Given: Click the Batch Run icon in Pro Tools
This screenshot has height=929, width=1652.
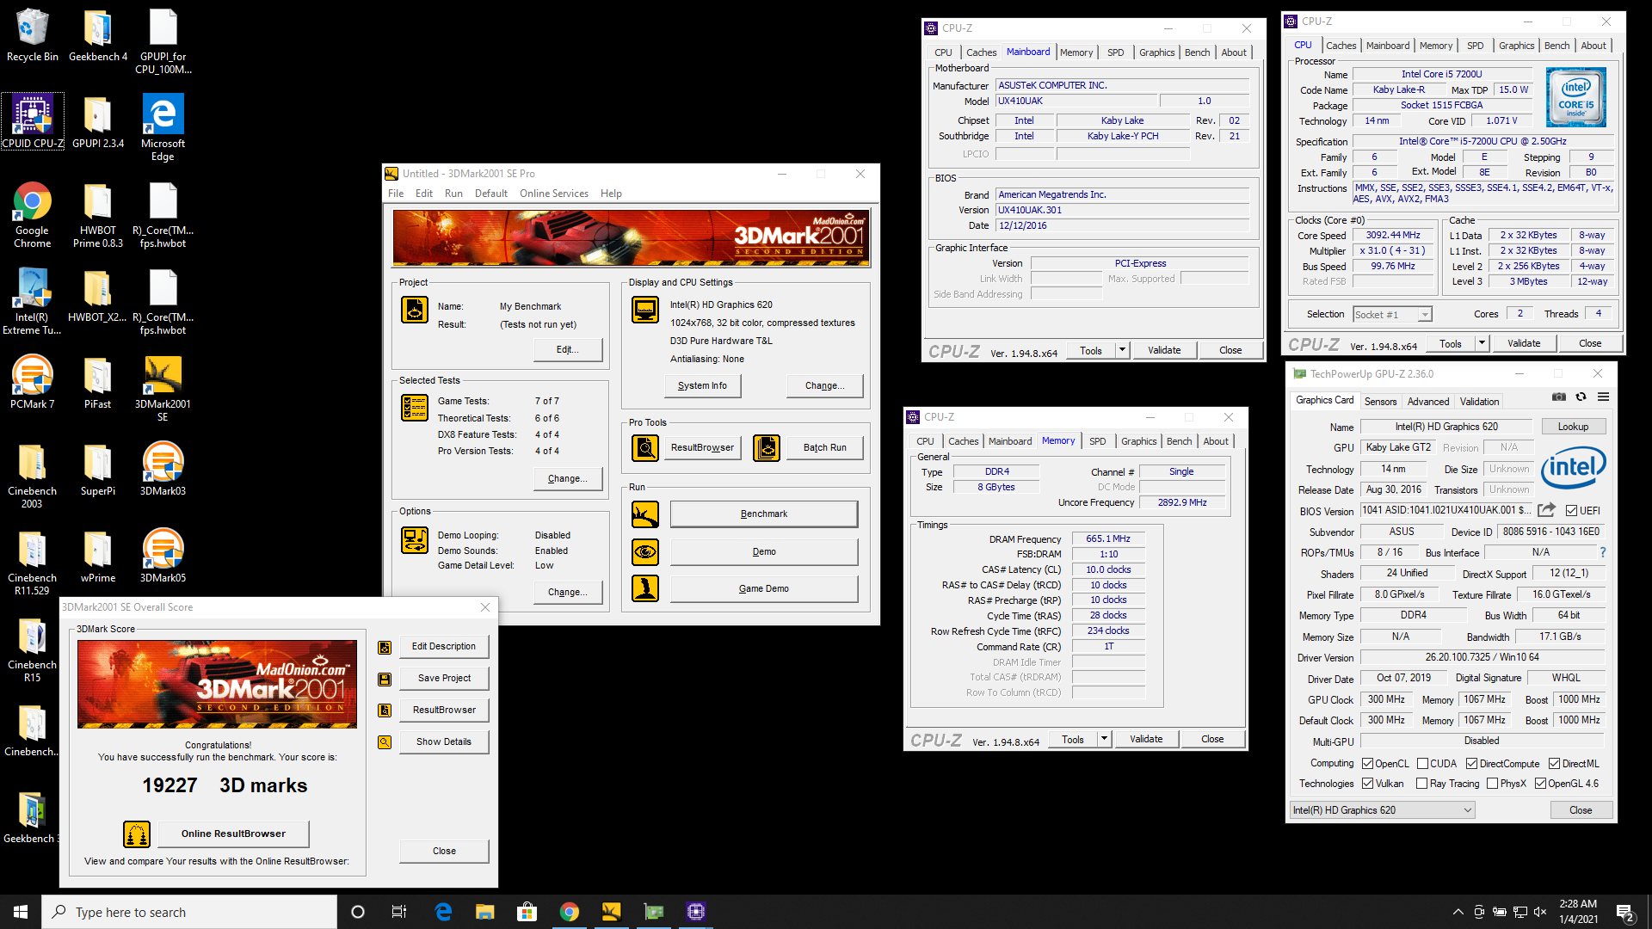Looking at the screenshot, I should [767, 448].
